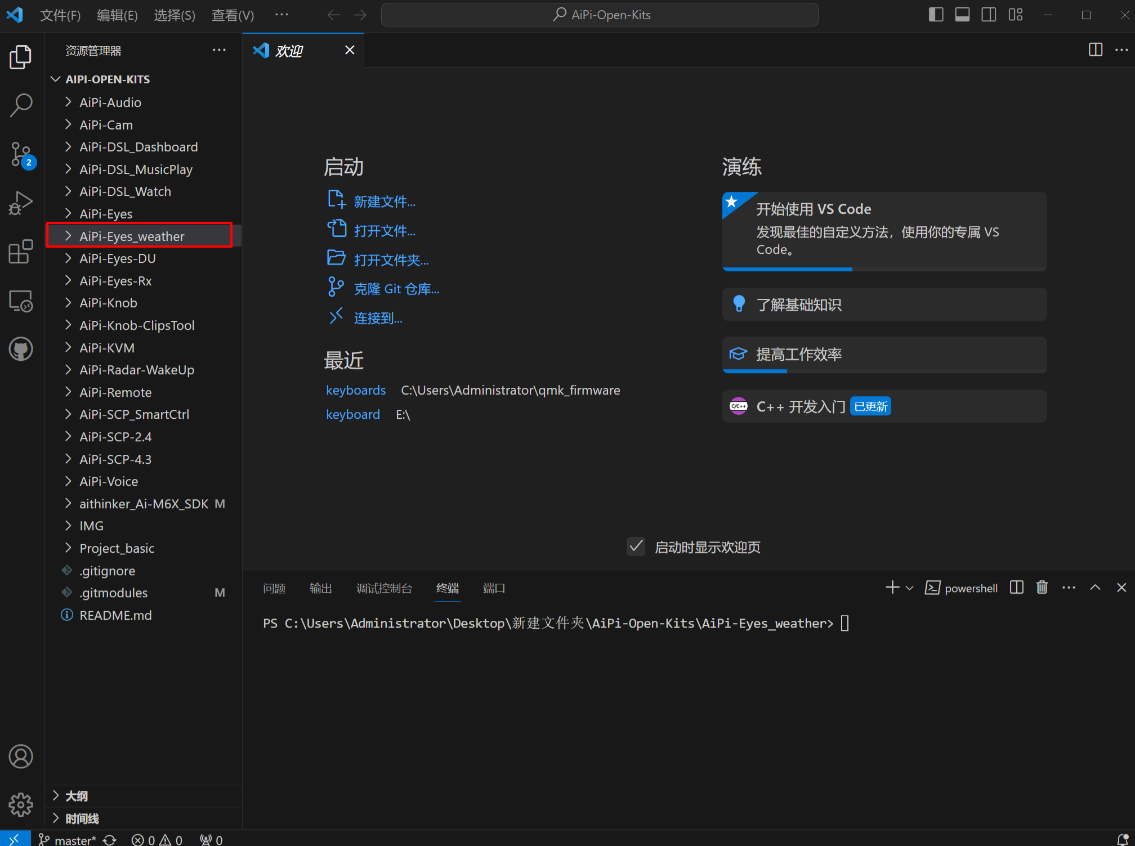Viewport: 1135px width, 846px height.
Task: Open Explorer views and more actions menu
Action: (219, 50)
